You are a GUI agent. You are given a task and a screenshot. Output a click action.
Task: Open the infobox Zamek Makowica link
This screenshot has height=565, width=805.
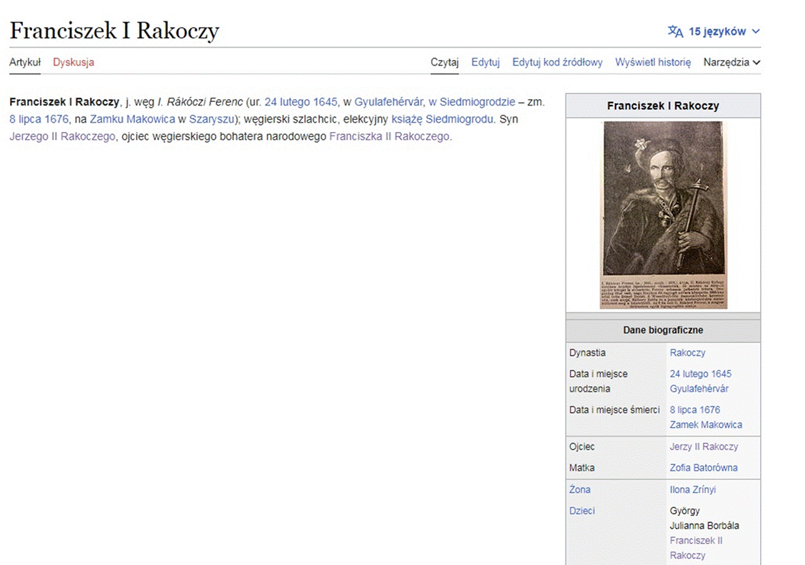coord(706,424)
